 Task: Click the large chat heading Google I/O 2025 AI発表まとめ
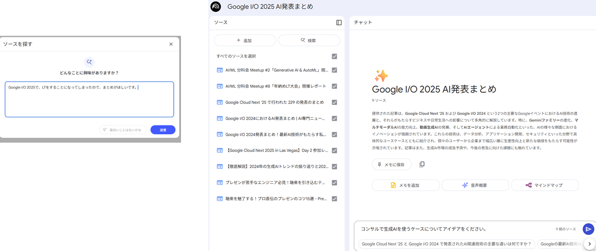[x=434, y=89]
